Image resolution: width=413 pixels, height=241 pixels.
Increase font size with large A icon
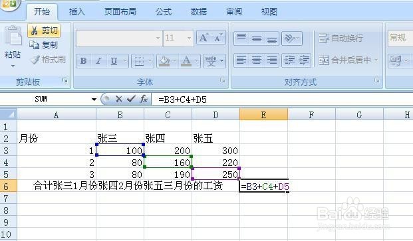(x=204, y=38)
